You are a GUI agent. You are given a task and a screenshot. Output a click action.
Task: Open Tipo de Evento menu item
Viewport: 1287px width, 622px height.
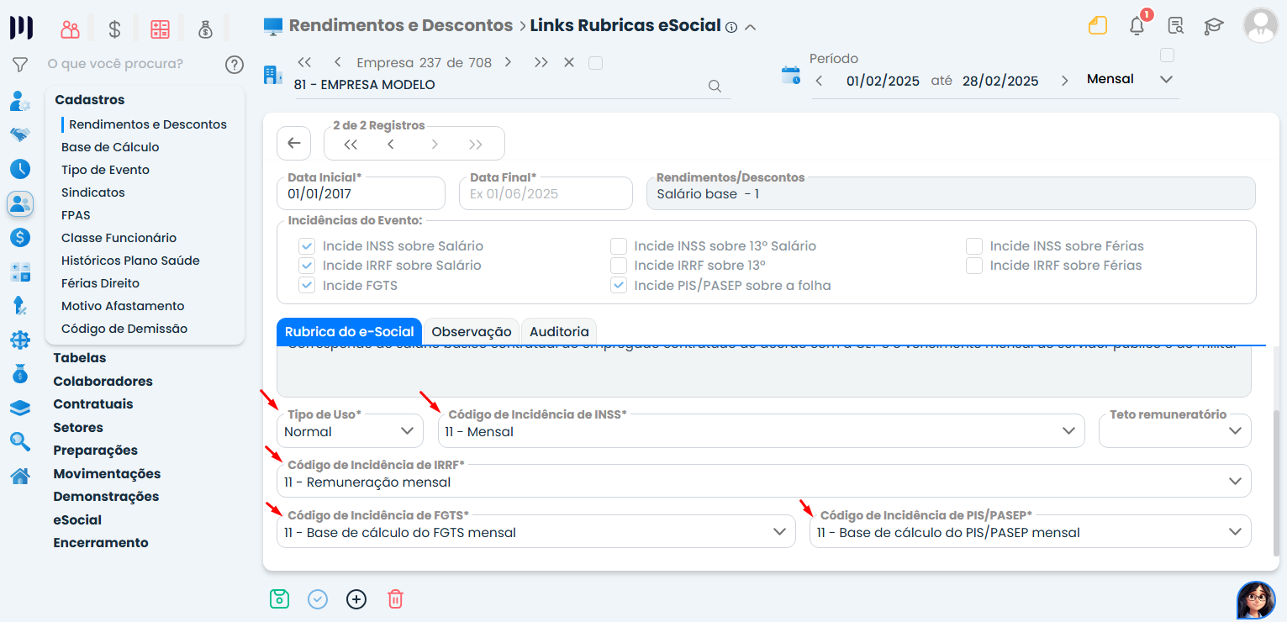tap(105, 170)
